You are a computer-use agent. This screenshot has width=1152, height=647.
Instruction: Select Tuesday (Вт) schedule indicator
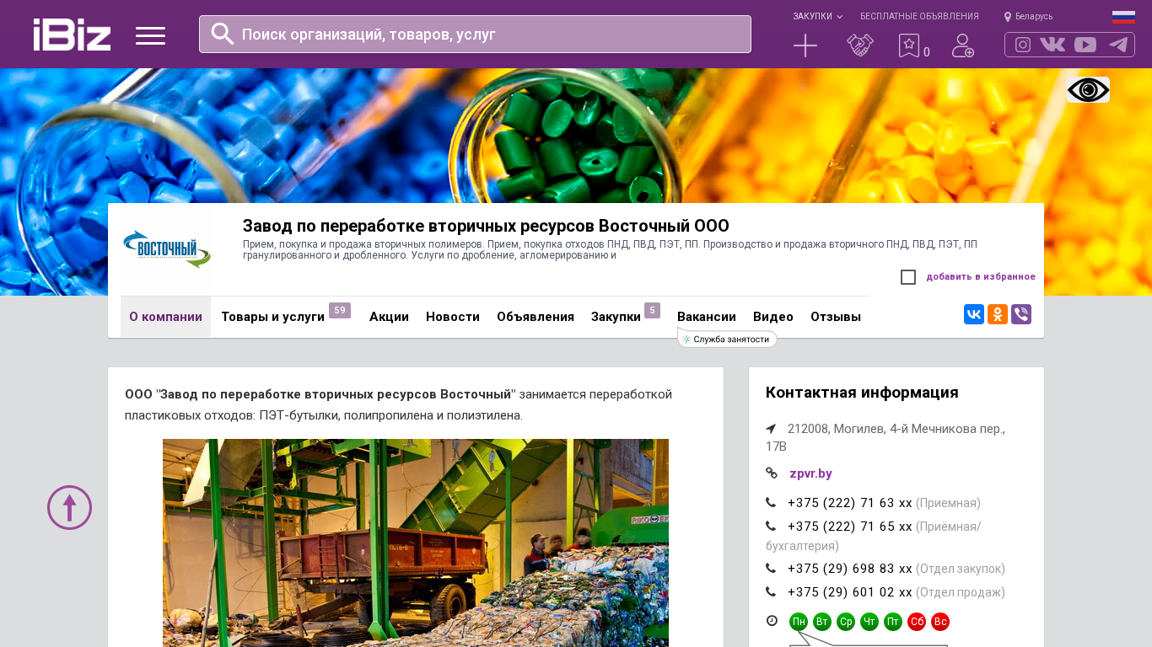[822, 622]
